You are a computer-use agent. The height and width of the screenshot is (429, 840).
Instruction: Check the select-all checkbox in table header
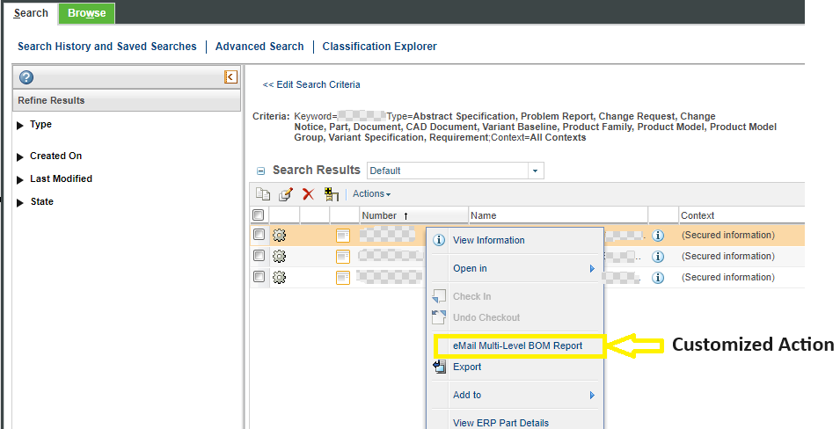click(259, 215)
